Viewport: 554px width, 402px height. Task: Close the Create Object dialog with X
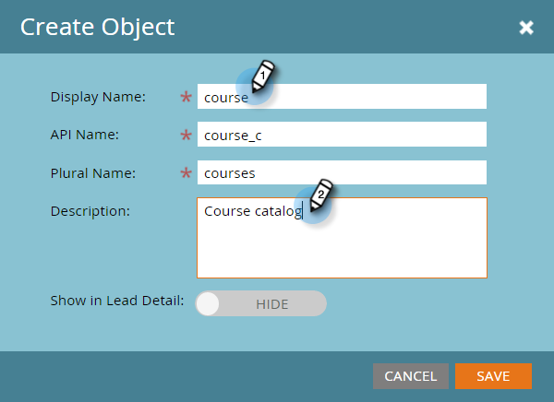(526, 28)
